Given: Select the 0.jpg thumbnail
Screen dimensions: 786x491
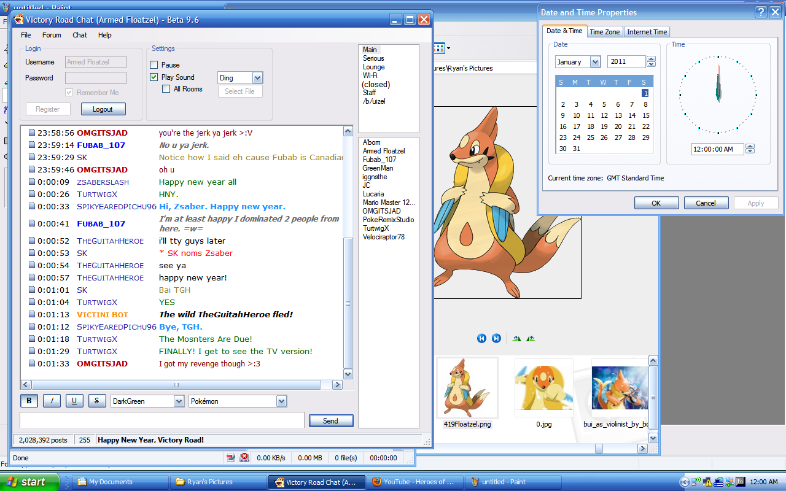Looking at the screenshot, I should tap(543, 389).
